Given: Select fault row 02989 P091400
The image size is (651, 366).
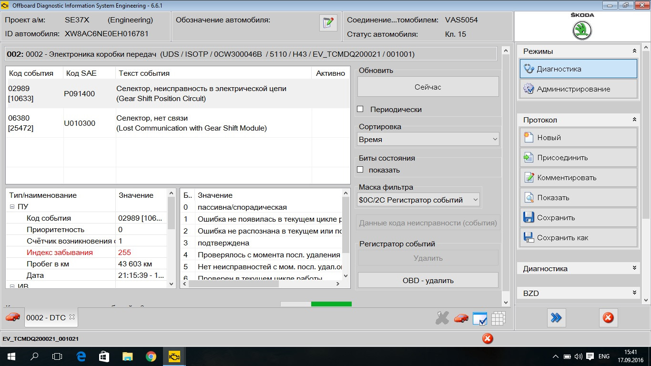Looking at the screenshot, I should tap(178, 93).
